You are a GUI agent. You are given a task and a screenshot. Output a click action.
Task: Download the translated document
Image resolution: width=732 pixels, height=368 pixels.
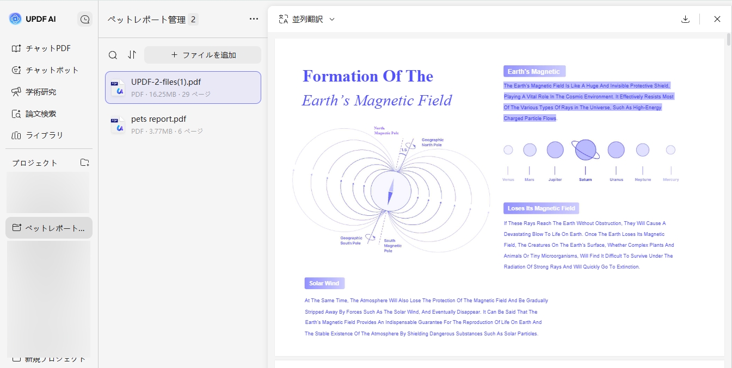[685, 19]
